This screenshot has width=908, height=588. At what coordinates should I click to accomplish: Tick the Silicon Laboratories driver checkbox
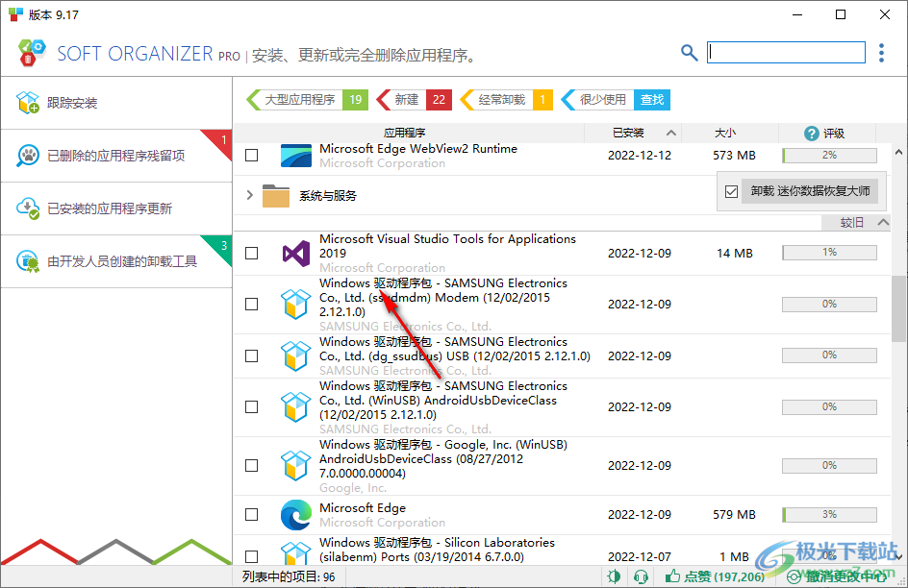tap(251, 556)
